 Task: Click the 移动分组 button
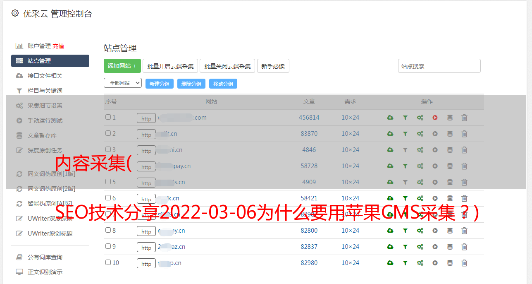pyautogui.click(x=223, y=84)
